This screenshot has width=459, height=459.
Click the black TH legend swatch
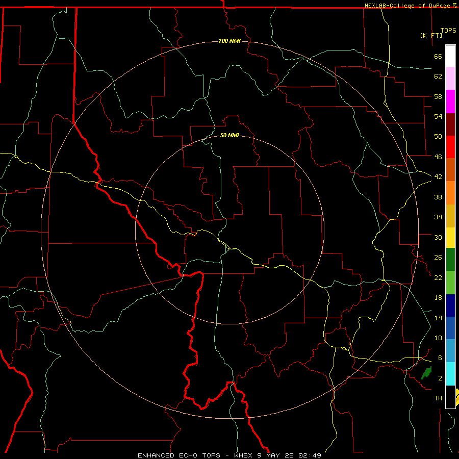tap(450, 397)
